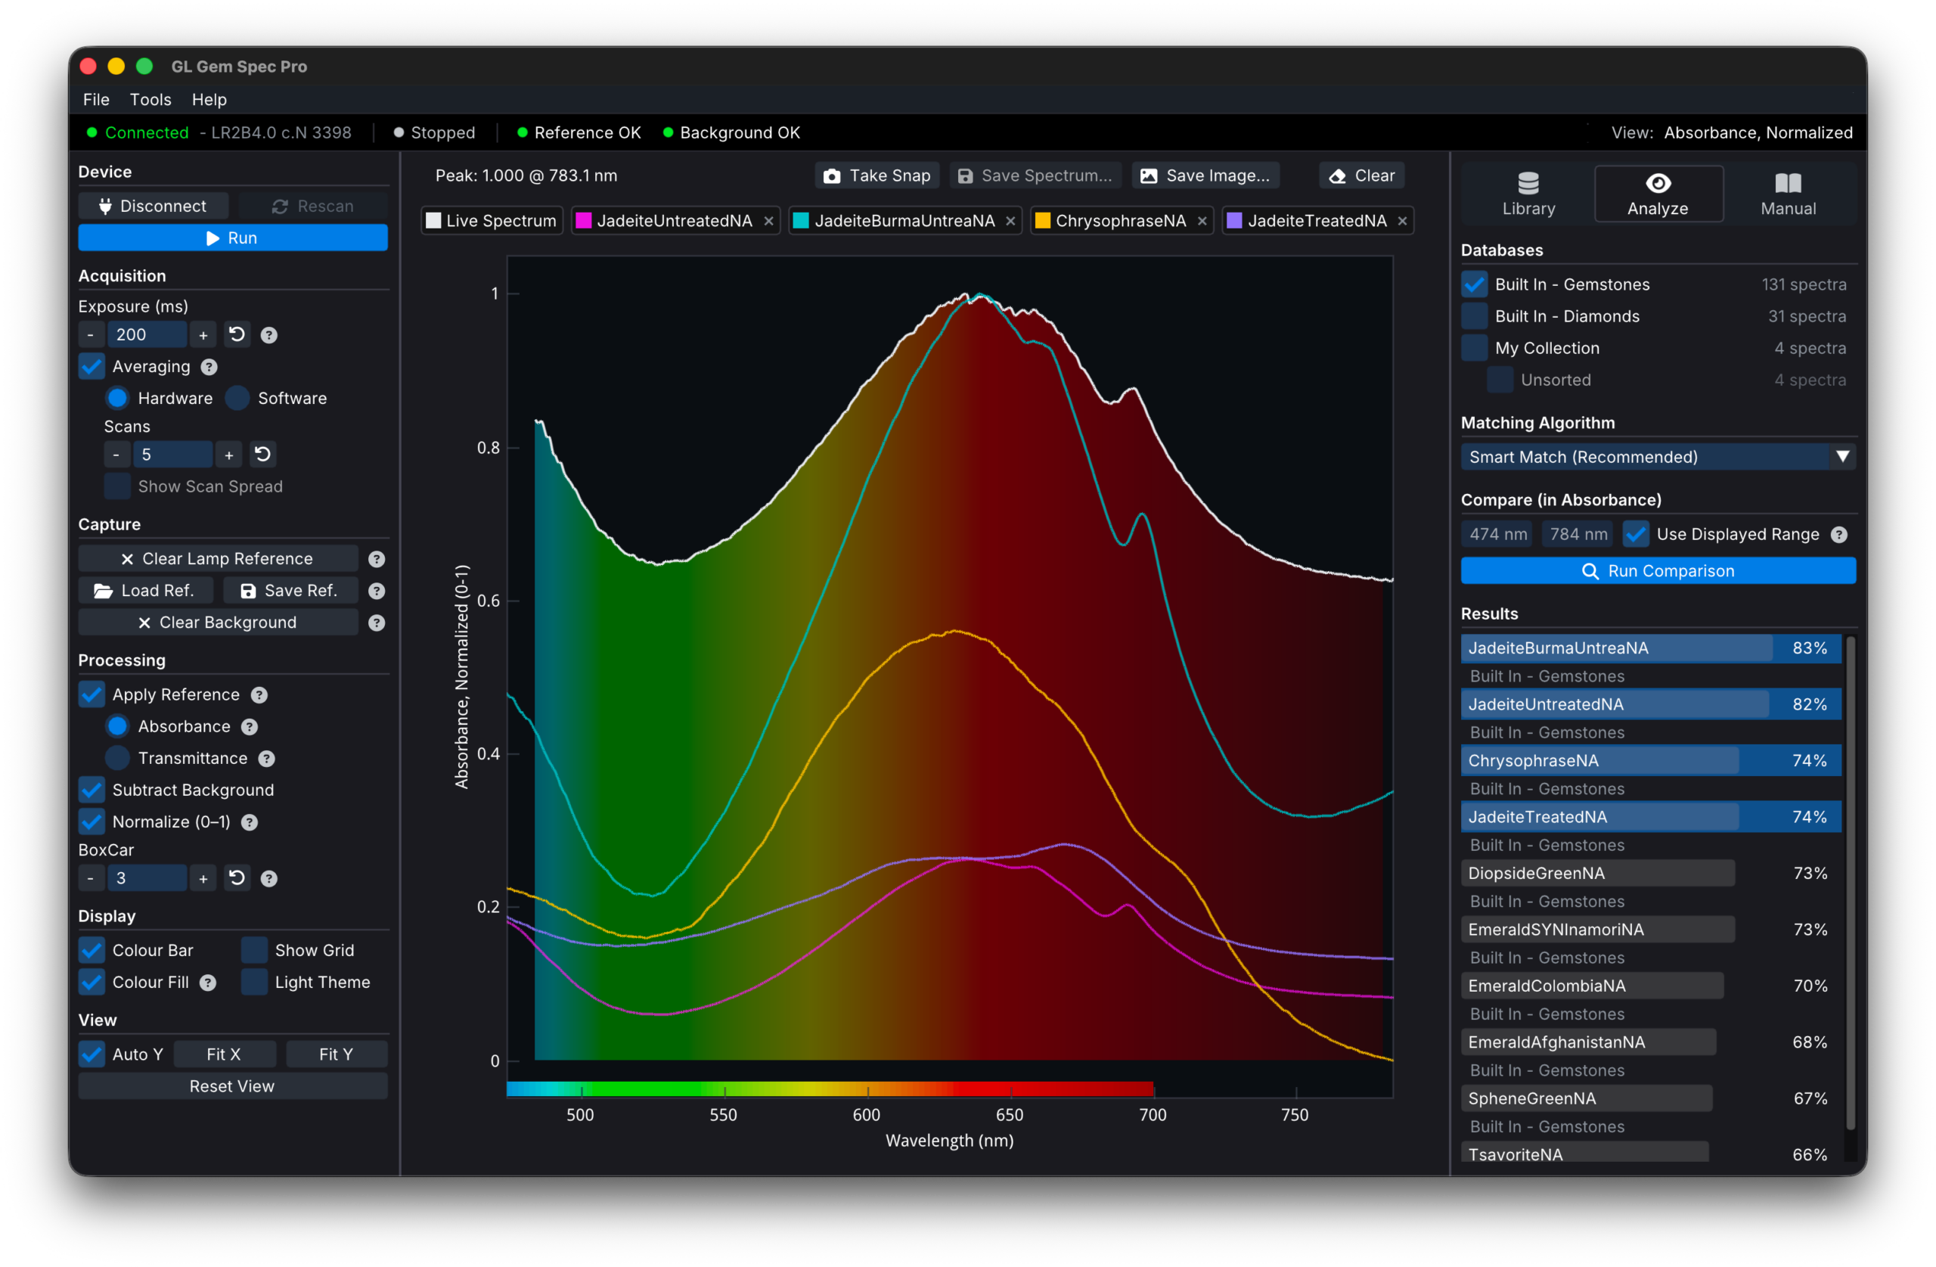1936x1267 pixels.
Task: Click the Run Comparison button
Action: tap(1658, 571)
